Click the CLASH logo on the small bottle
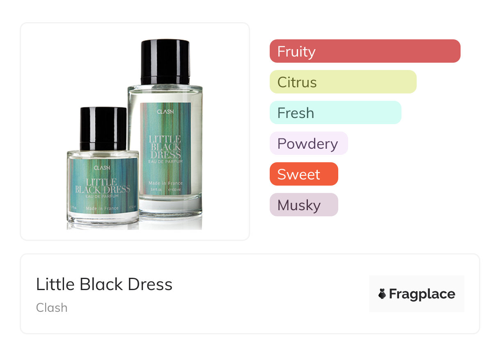Viewport: 500px width, 354px height. [102, 168]
